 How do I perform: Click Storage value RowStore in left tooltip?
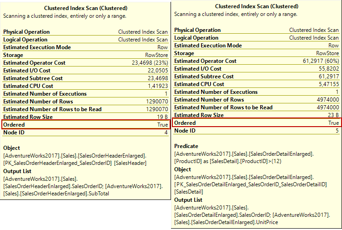click(156, 55)
